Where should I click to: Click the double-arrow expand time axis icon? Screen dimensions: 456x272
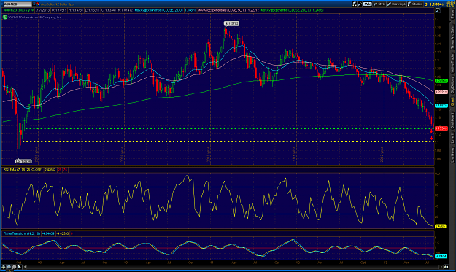tap(447, 267)
